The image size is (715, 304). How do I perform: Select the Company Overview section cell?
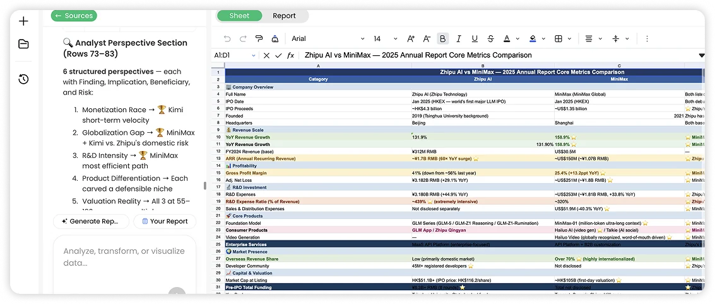click(318, 87)
